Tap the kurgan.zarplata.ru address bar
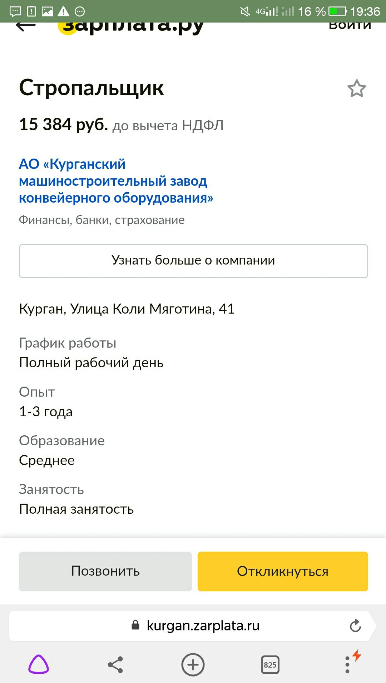 click(x=203, y=626)
